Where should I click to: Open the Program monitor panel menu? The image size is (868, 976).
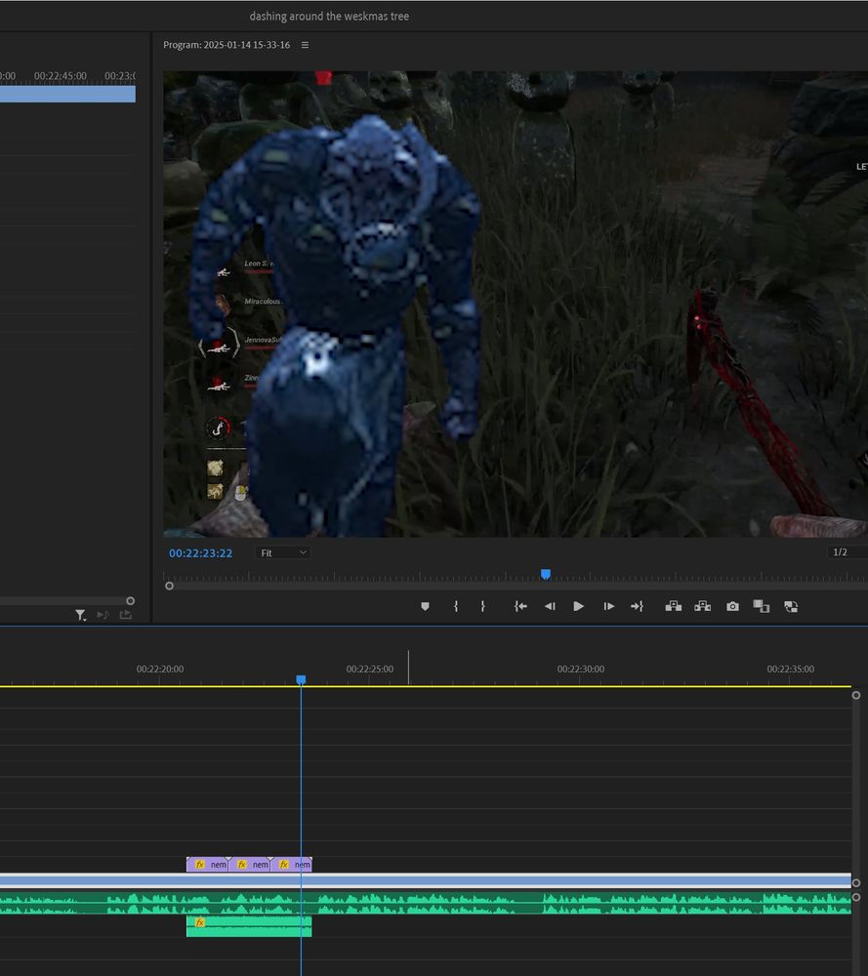pyautogui.click(x=305, y=45)
